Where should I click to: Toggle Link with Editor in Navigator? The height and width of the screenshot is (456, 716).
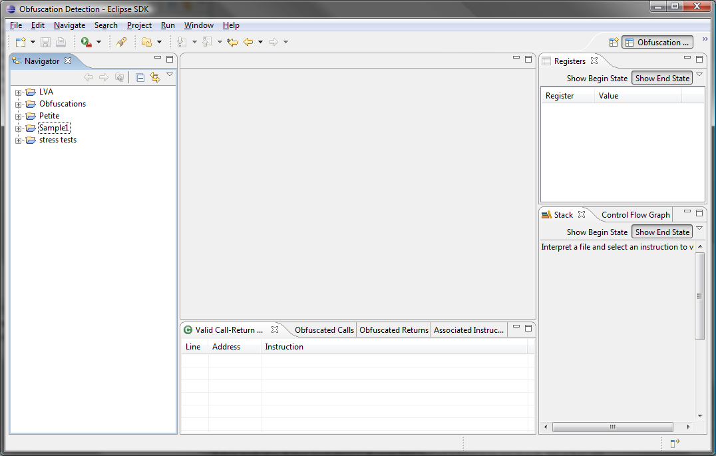(x=155, y=77)
